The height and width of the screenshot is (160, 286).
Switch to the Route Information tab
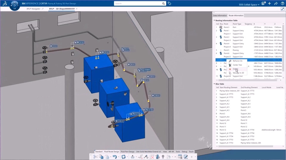pyautogui.click(x=236, y=16)
